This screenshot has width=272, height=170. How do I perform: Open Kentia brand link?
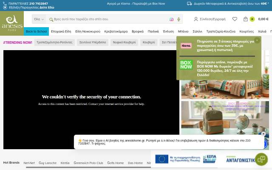pyautogui.click(x=65, y=163)
